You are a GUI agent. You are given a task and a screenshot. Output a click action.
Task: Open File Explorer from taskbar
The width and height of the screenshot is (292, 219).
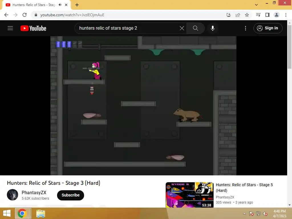click(40, 214)
